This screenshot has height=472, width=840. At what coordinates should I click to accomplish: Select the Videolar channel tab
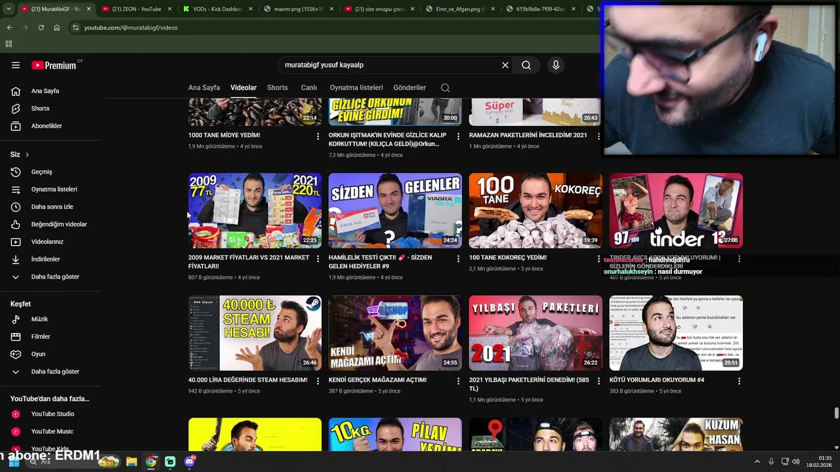point(243,88)
